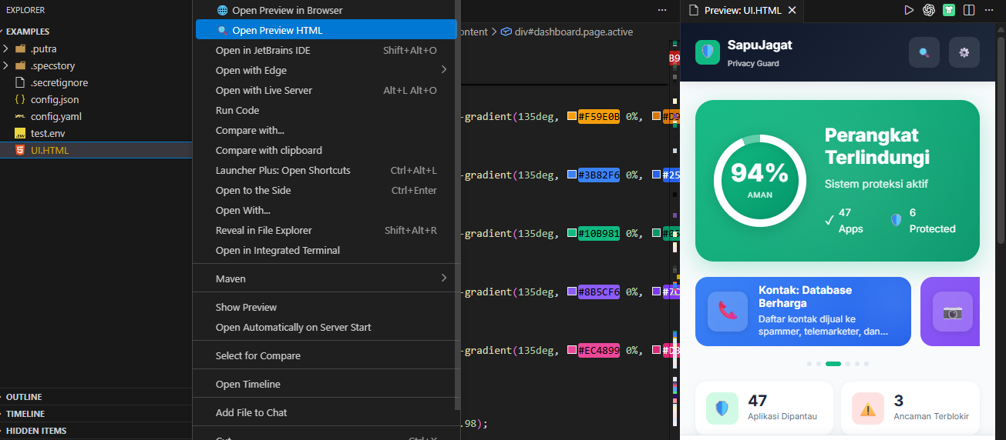
Task: Click the magnifier icon of Open Preview HTML
Action: [x=222, y=30]
